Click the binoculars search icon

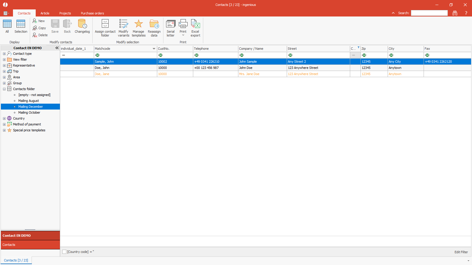(x=455, y=13)
